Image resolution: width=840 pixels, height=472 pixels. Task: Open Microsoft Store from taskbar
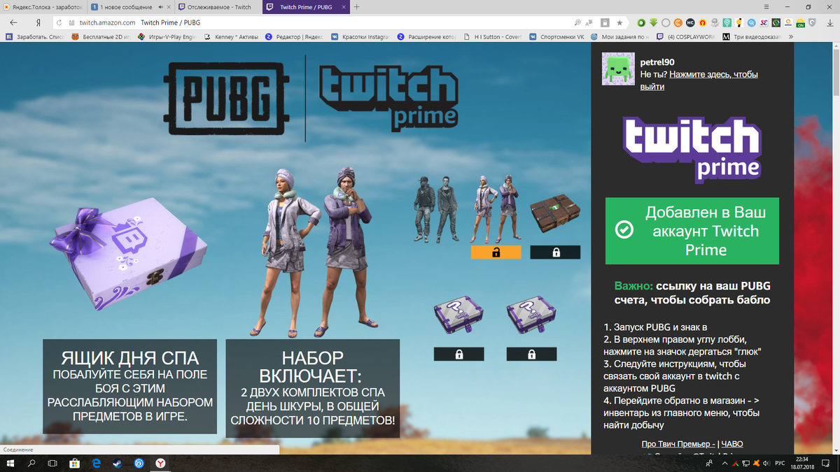pos(74,463)
